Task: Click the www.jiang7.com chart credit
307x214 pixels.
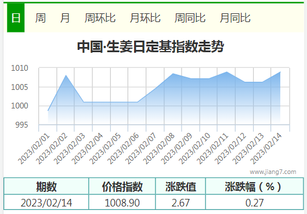Action: (273, 172)
